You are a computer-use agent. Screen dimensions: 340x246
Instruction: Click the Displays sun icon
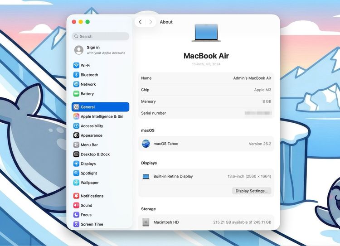click(x=76, y=164)
